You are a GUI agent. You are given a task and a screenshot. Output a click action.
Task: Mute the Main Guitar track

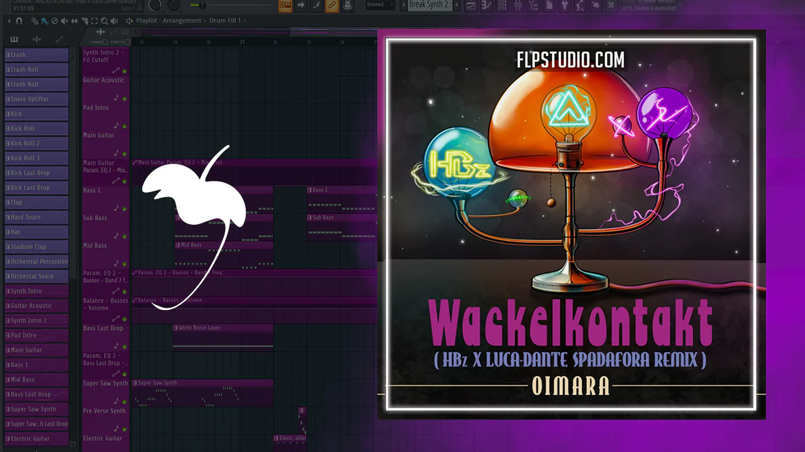(x=125, y=154)
